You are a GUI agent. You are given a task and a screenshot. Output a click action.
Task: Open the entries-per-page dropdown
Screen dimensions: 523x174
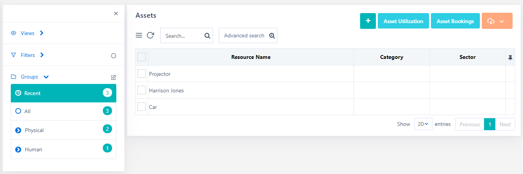(x=423, y=124)
